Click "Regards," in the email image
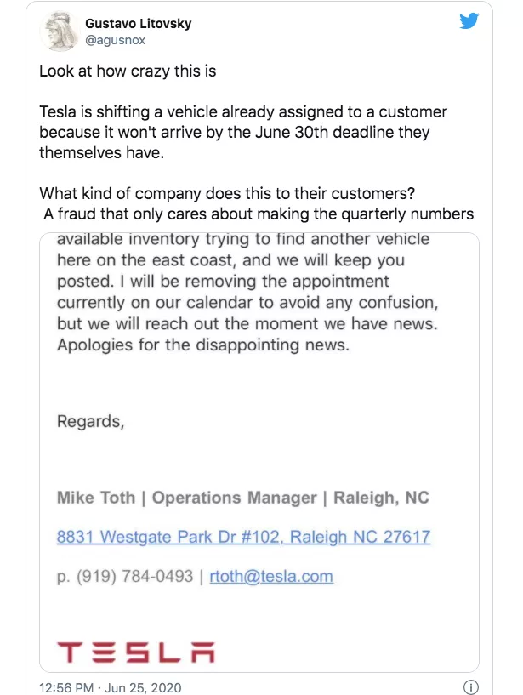Viewport: 523px width, 695px height. click(90, 420)
